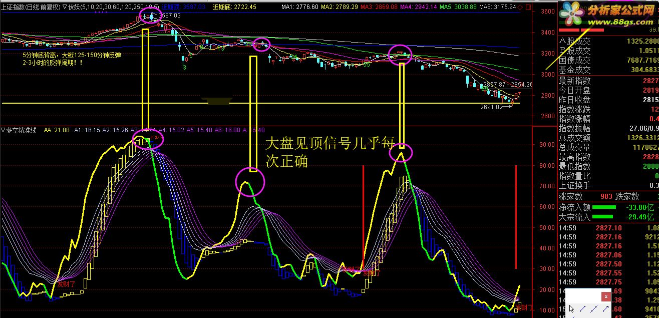Click the 涨家数 label
659x318 pixels.
(571, 197)
